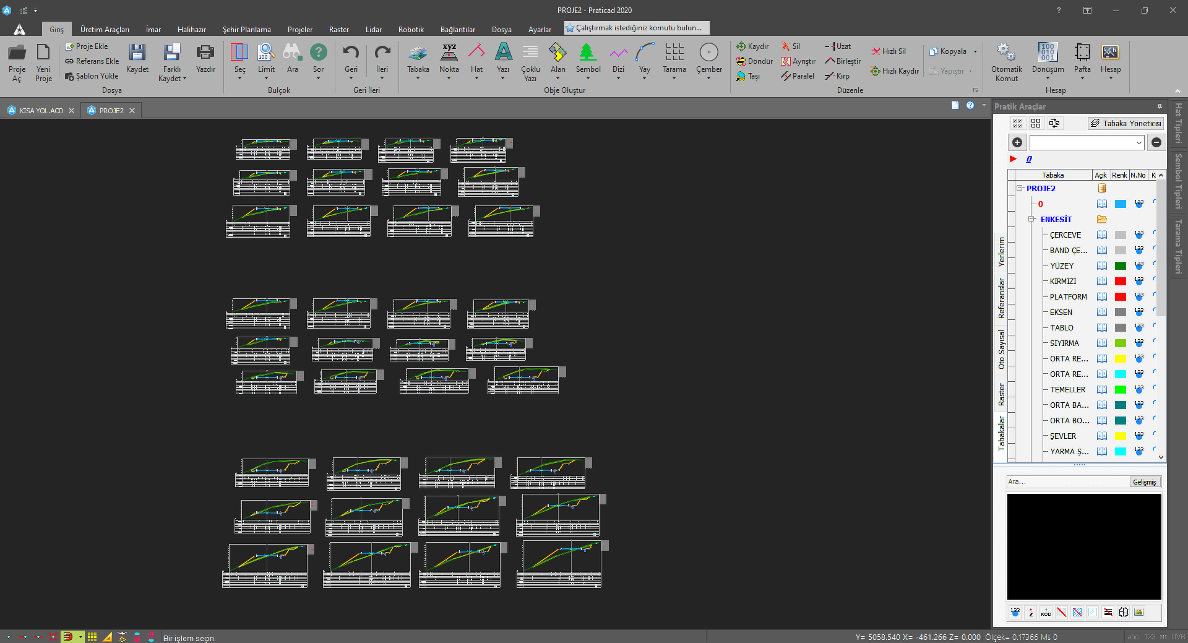Open the Tabaka Yöneticisi button
Image resolution: width=1188 pixels, height=643 pixels.
pos(1126,123)
